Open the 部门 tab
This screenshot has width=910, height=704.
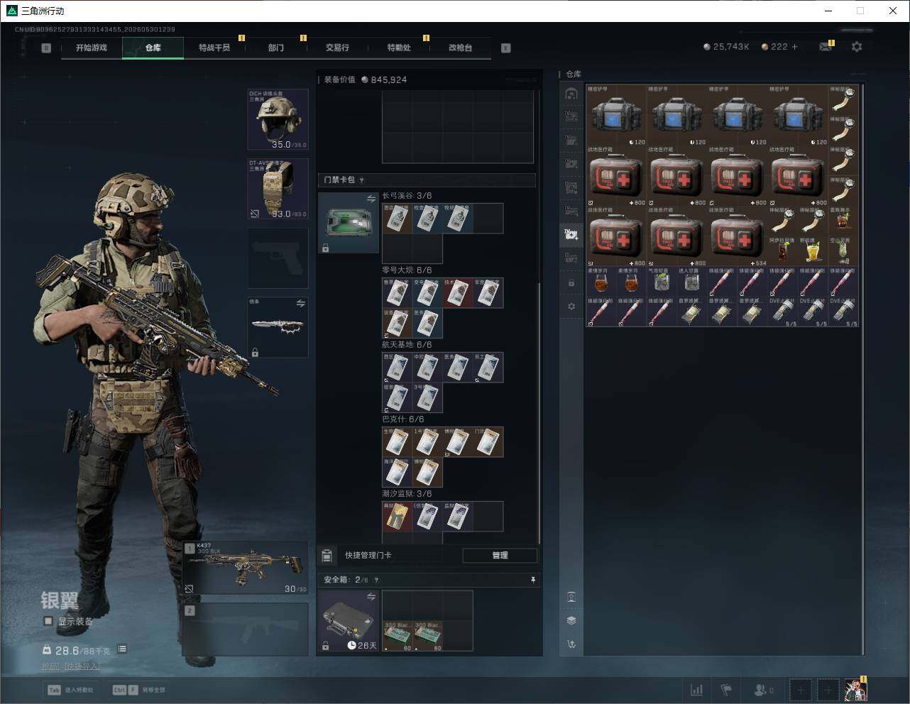[x=276, y=48]
